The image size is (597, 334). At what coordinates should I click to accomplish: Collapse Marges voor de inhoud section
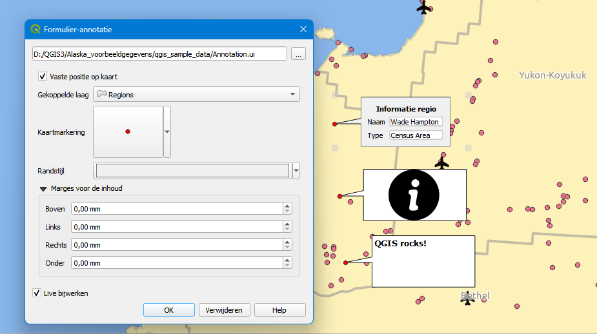43,189
